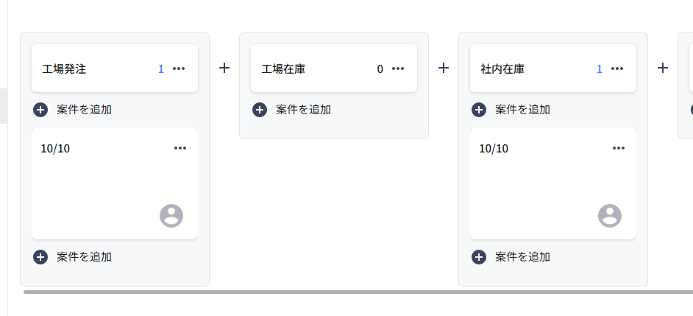Add a column after 工場発注 with plus icon
Image resolution: width=693 pixels, height=316 pixels.
[224, 68]
